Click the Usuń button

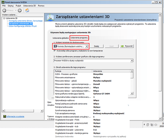coord(111,46)
